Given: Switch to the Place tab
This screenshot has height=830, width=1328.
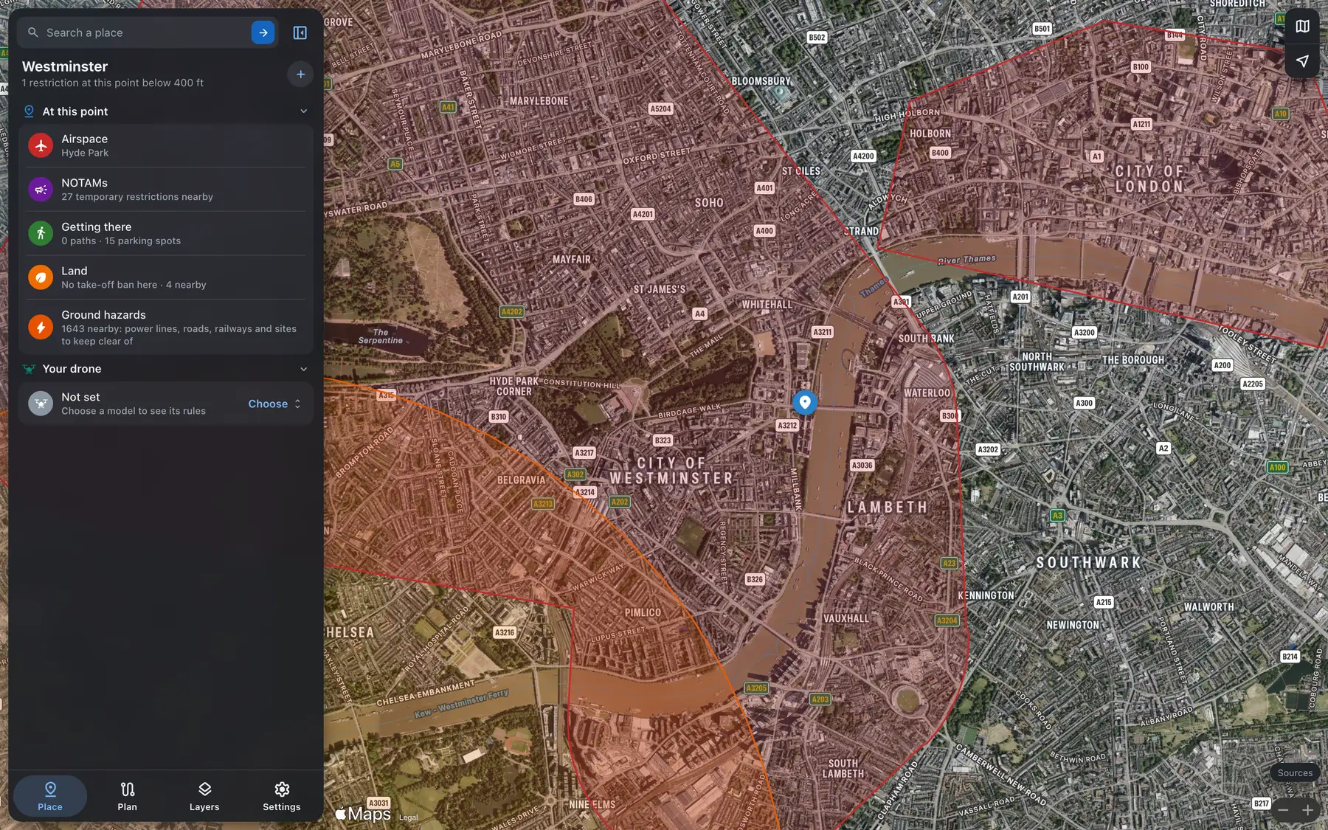Looking at the screenshot, I should coord(50,796).
